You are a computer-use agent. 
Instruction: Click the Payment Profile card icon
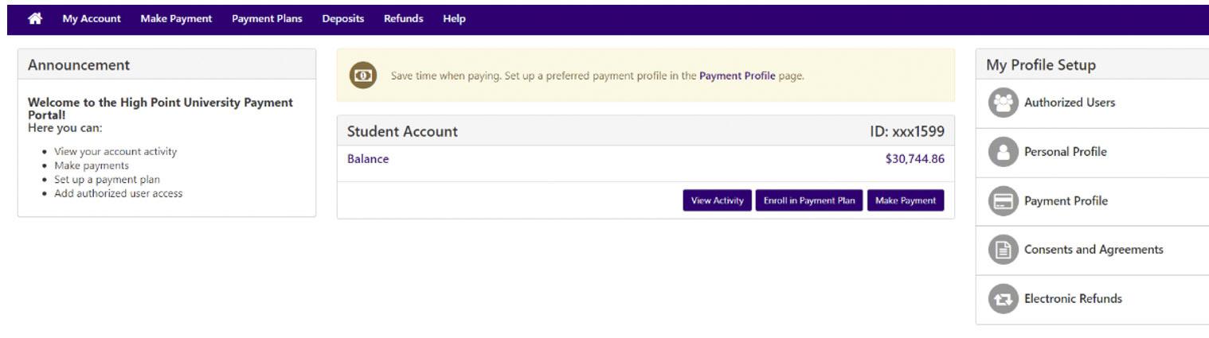[1004, 202]
